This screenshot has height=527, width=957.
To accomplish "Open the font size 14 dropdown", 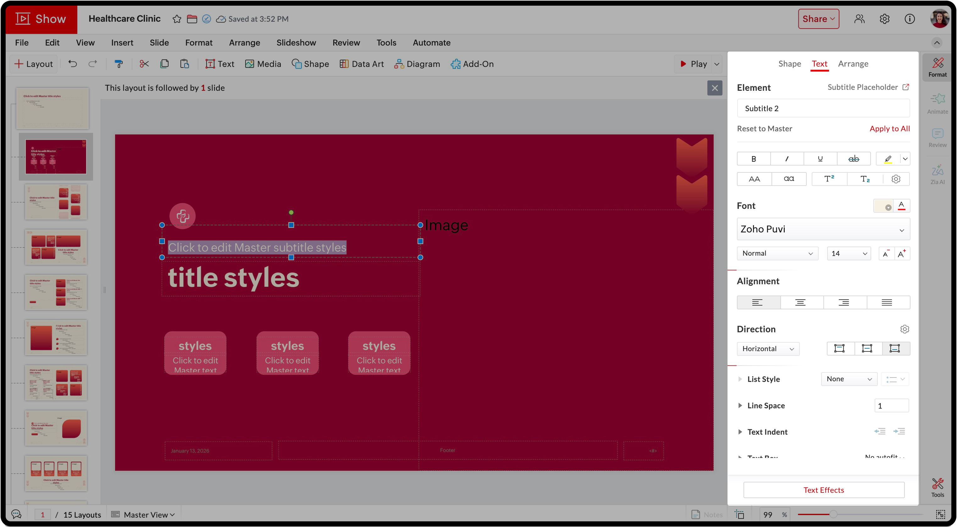I will (849, 253).
